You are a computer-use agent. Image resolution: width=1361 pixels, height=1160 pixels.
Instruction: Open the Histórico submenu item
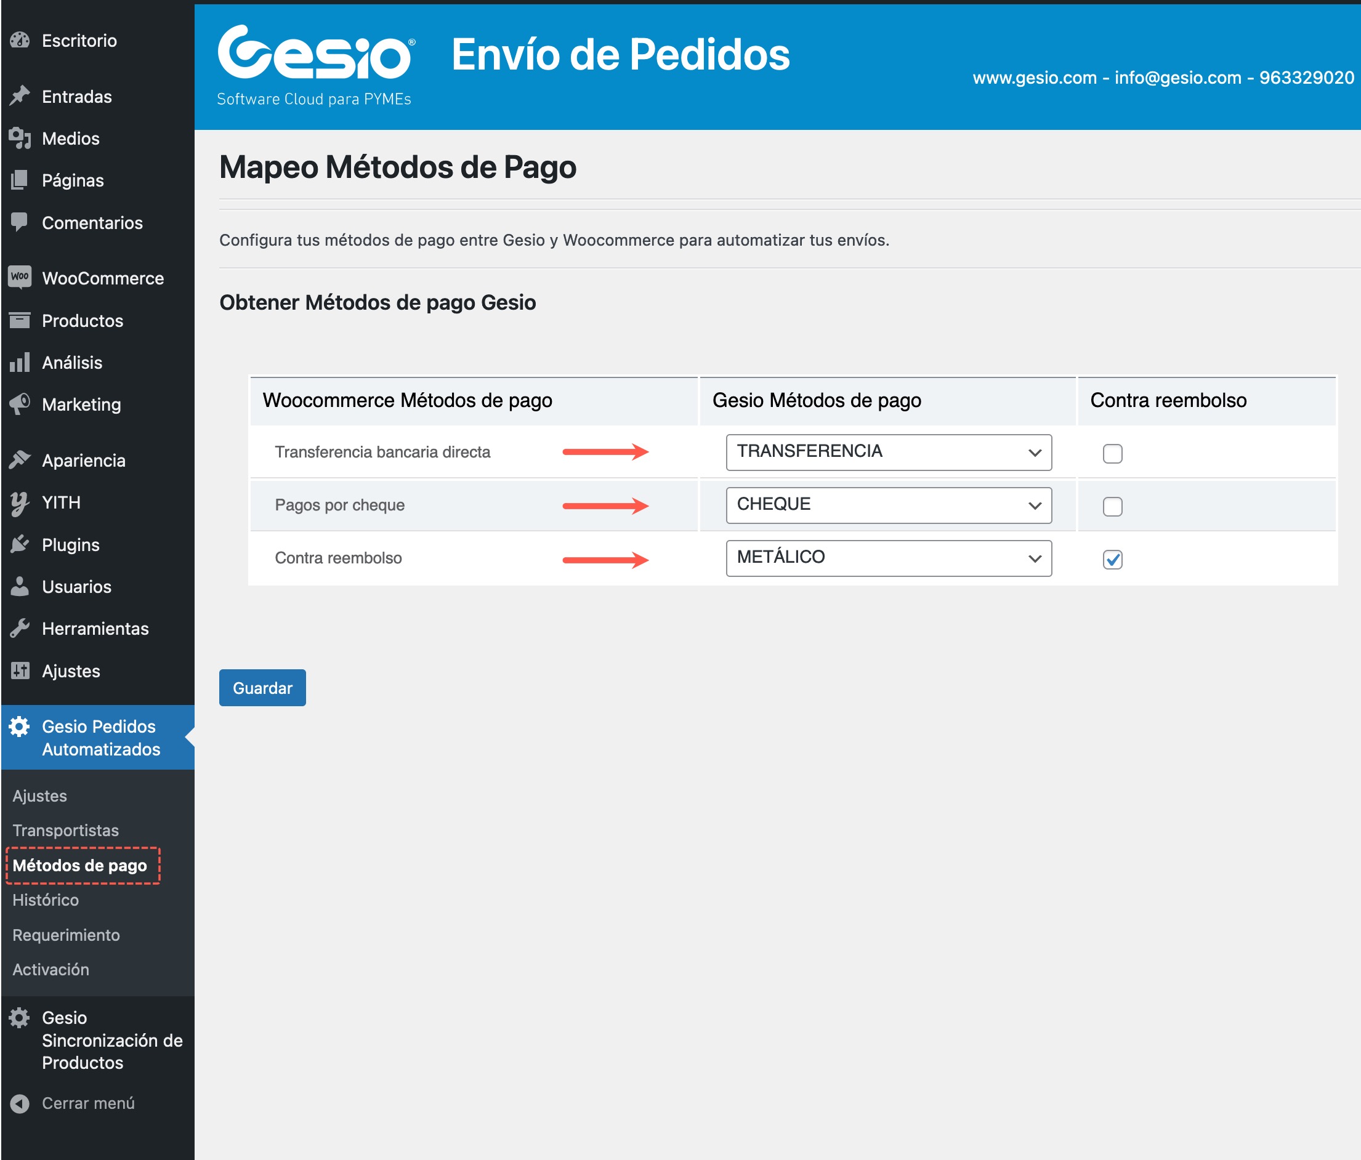46,900
